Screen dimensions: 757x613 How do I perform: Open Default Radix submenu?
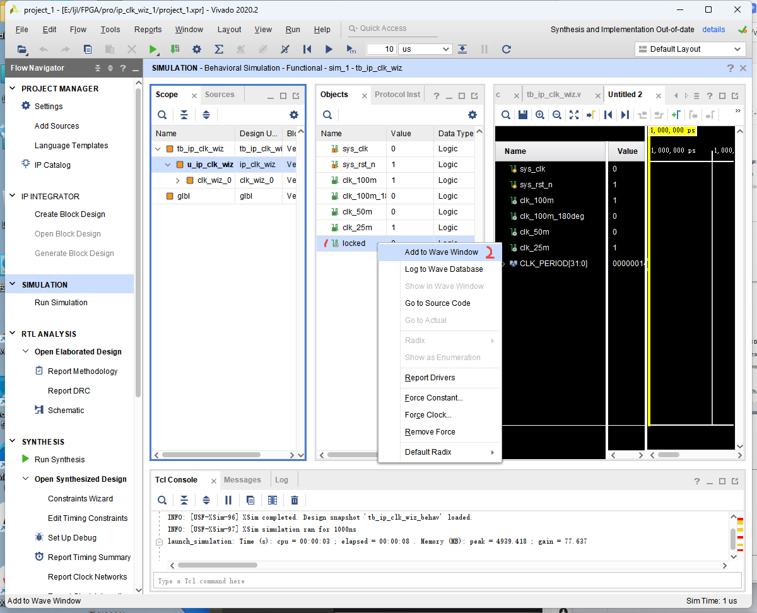point(440,452)
